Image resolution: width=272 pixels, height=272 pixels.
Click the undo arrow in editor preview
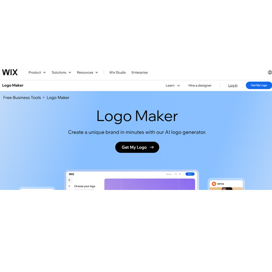click(176, 174)
